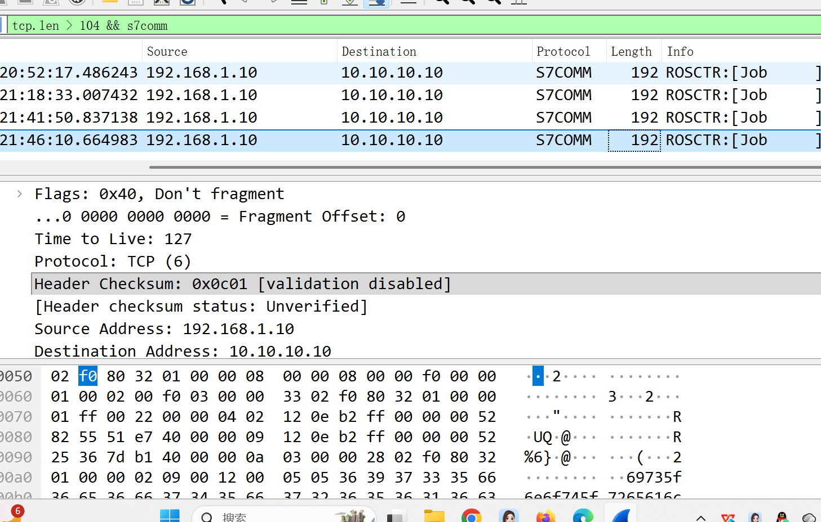The width and height of the screenshot is (821, 522).
Task: Click the ASCII text 69735f in row 00a0
Action: pos(654,477)
